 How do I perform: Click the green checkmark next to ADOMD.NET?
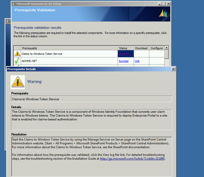coord(17,61)
